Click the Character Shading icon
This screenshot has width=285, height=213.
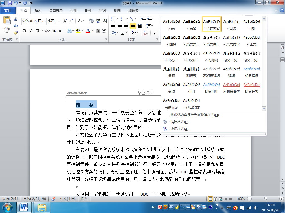coord(98,31)
